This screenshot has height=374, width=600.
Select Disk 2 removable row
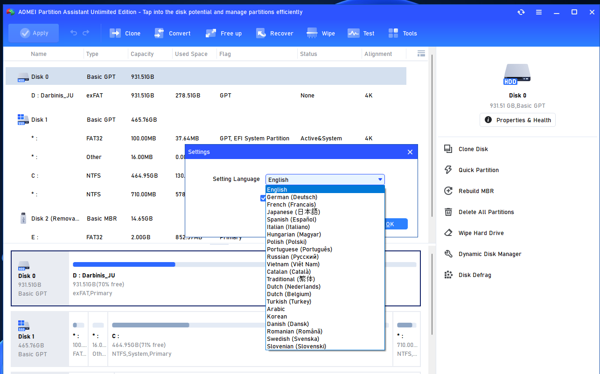[x=95, y=218]
